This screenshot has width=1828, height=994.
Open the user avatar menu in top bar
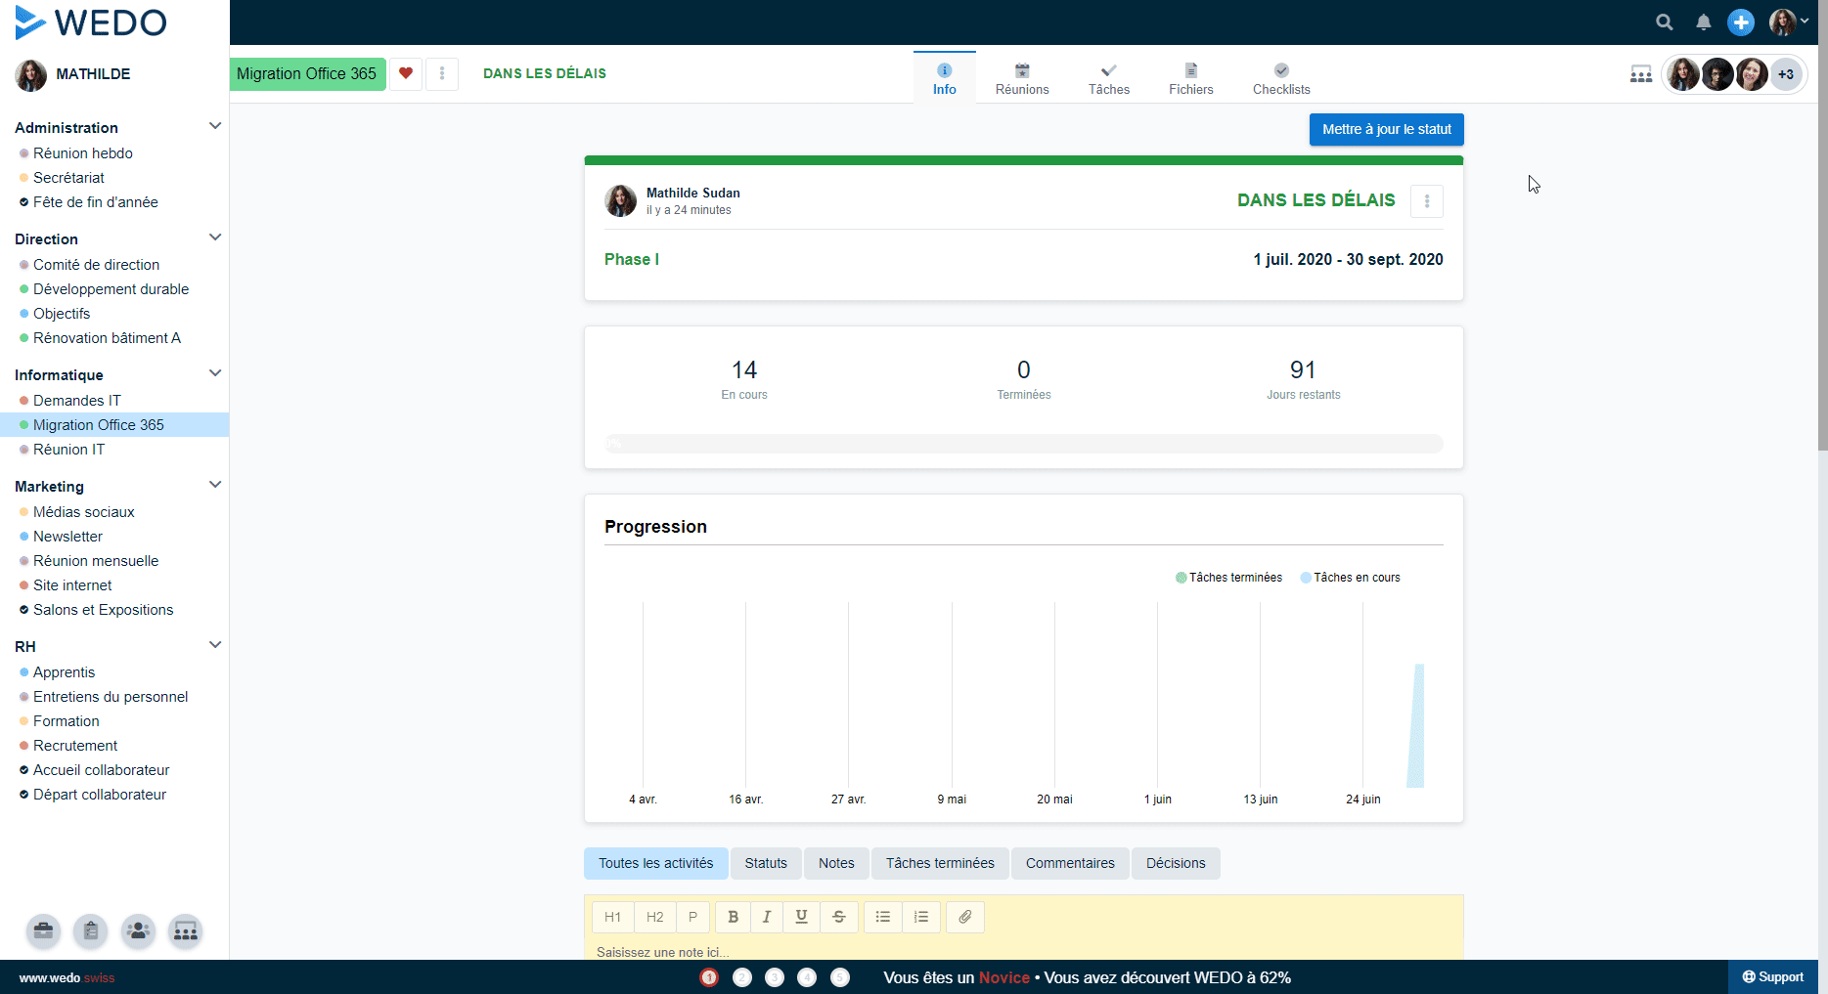click(x=1789, y=22)
